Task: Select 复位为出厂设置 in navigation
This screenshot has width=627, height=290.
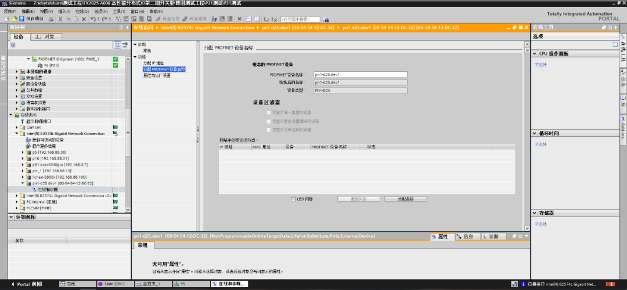Action: click(157, 75)
